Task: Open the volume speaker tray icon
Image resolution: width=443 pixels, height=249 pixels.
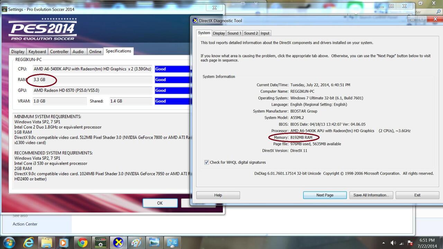Action: (x=393, y=243)
